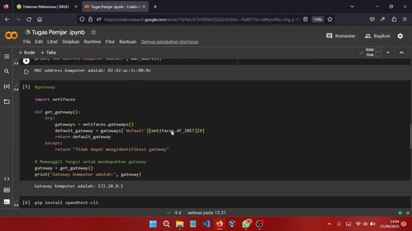The image size is (412, 231).
Task: Open terminal icon in left sidebar
Action: point(6,201)
